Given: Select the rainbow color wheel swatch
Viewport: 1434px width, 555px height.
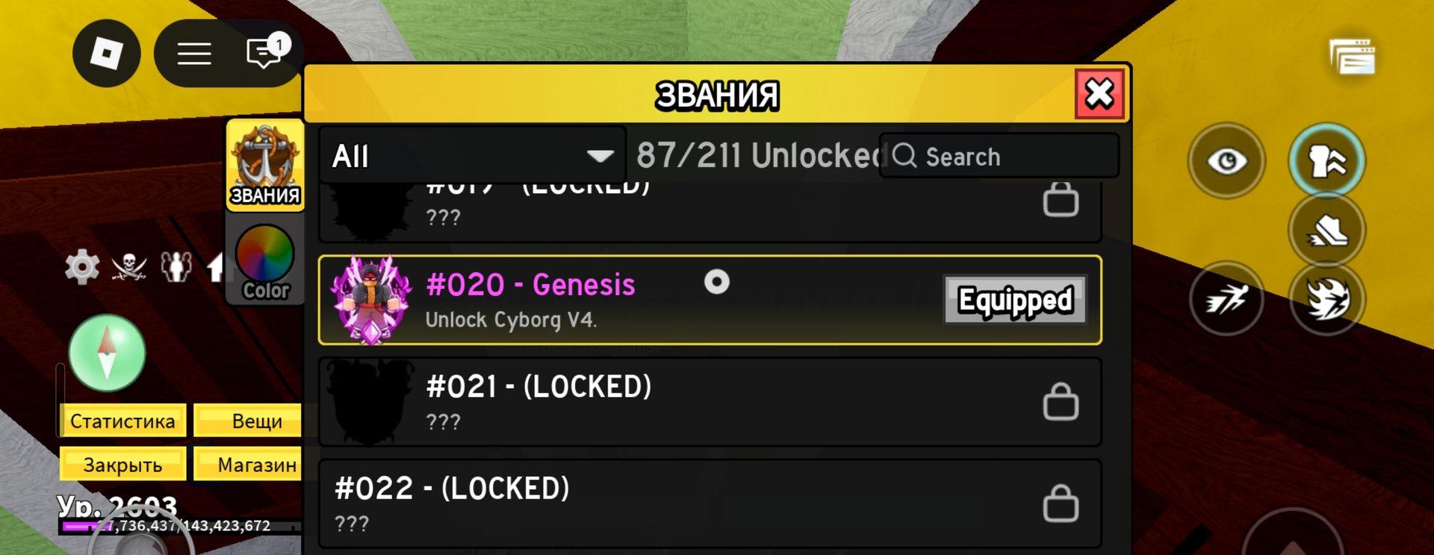Looking at the screenshot, I should click(x=265, y=253).
